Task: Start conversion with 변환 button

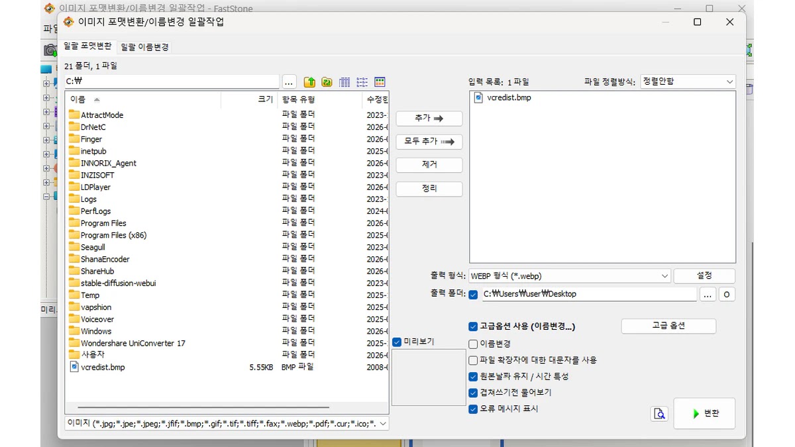Action: tap(704, 414)
